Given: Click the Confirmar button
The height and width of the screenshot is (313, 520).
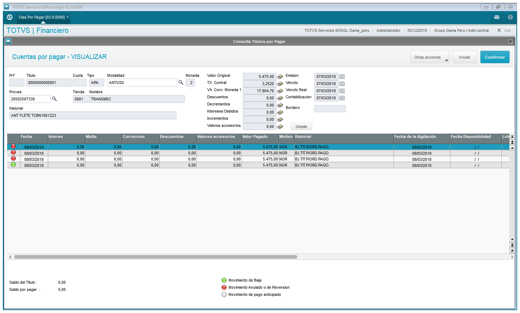Looking at the screenshot, I should pyautogui.click(x=495, y=57).
